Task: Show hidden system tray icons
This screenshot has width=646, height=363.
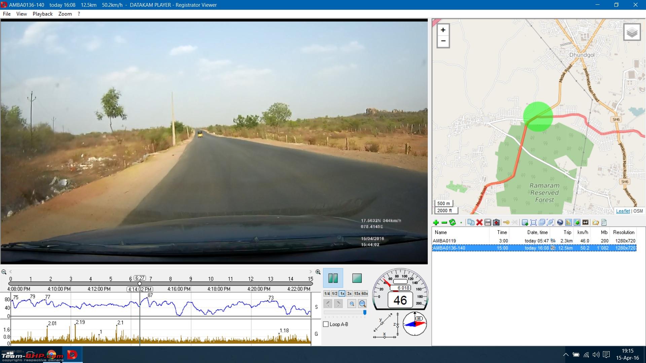Action: [x=566, y=355]
